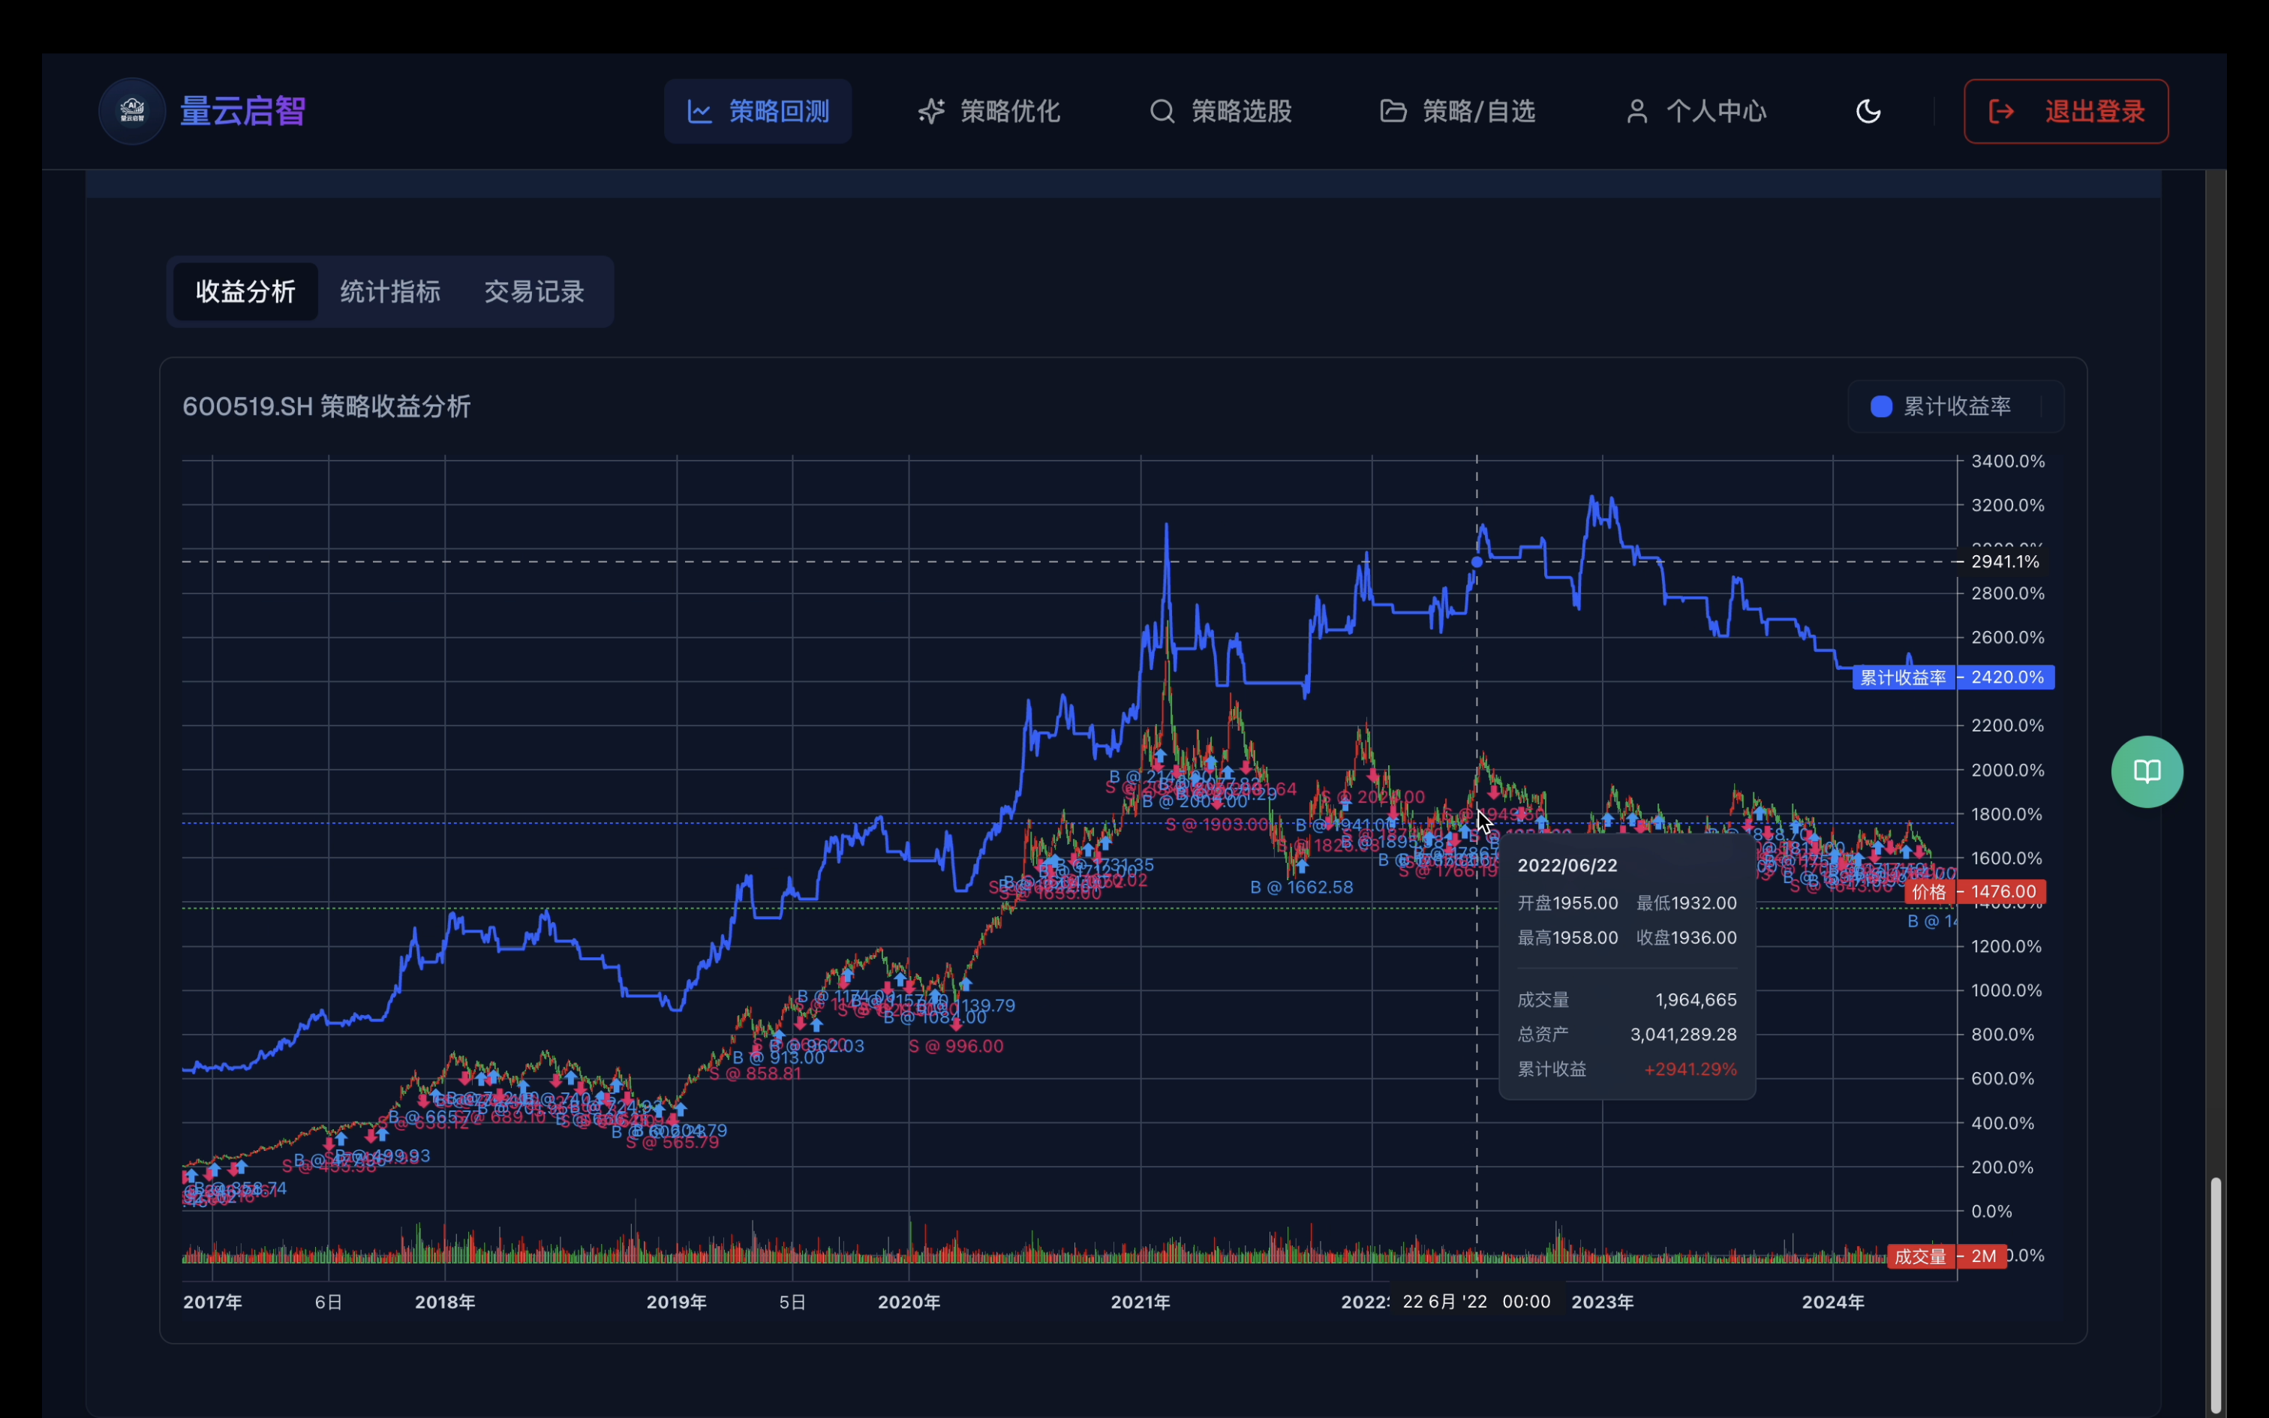Image resolution: width=2269 pixels, height=1418 pixels.
Task: Click the 600519.SH 策略收益分析 chart title
Action: click(326, 406)
